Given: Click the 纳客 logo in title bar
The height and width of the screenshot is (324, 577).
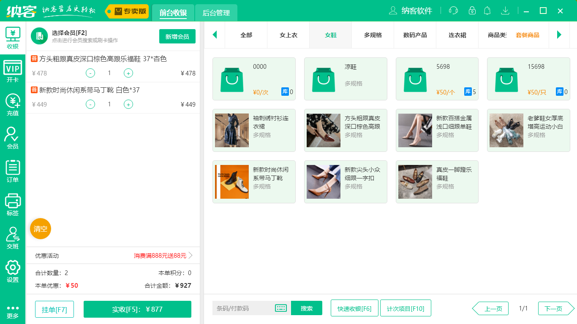Looking at the screenshot, I should pyautogui.click(x=21, y=11).
